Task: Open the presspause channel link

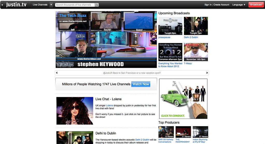Action: [164, 37]
